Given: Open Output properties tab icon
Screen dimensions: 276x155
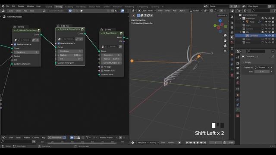Looking at the screenshot, I should tap(238, 68).
